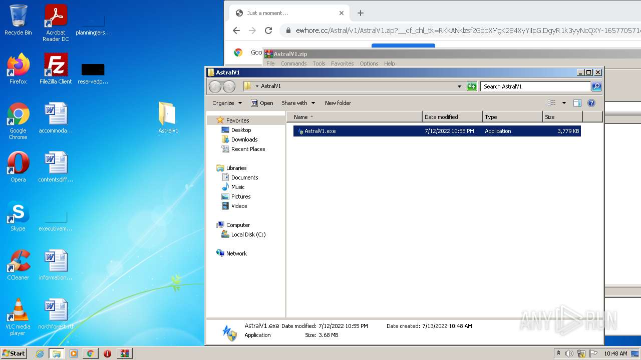
Task: Open the WinRAR Favorites menu
Action: point(343,63)
